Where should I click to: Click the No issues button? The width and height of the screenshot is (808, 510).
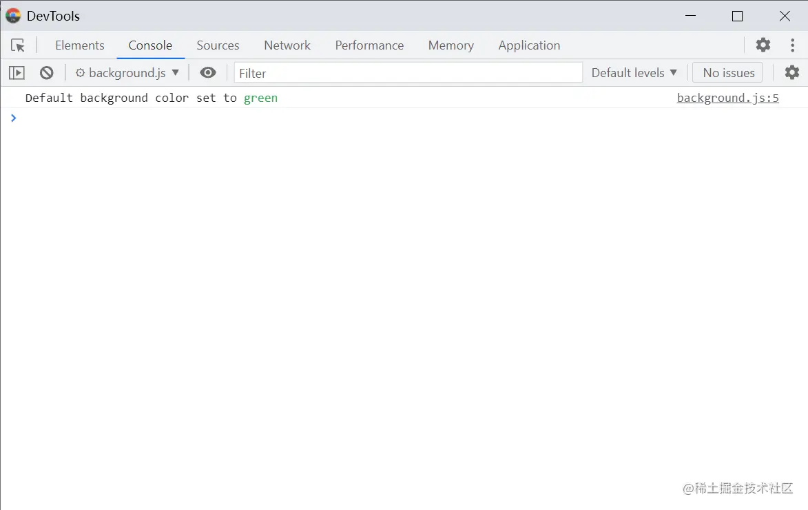(727, 72)
